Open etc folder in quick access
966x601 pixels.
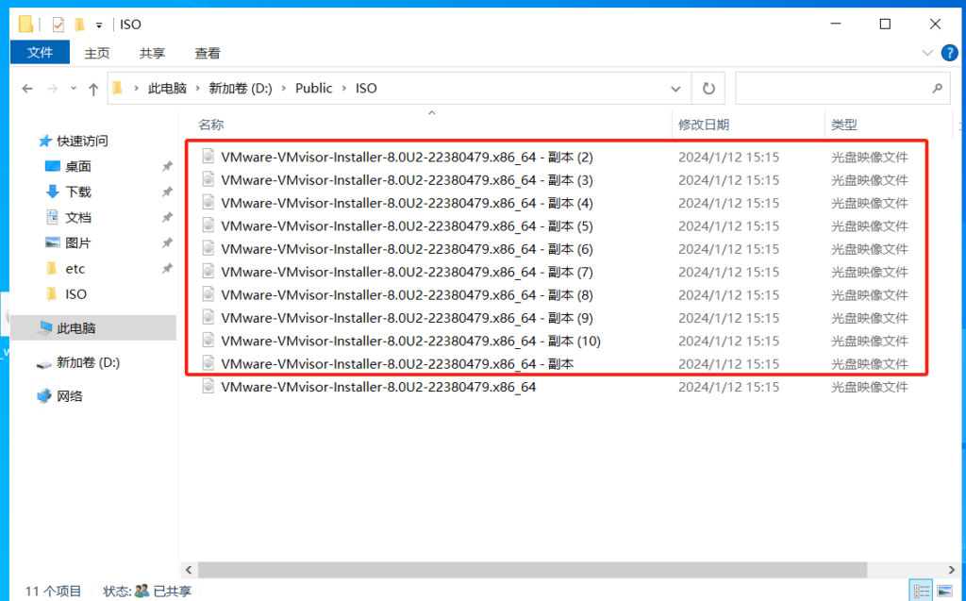pyautogui.click(x=75, y=269)
